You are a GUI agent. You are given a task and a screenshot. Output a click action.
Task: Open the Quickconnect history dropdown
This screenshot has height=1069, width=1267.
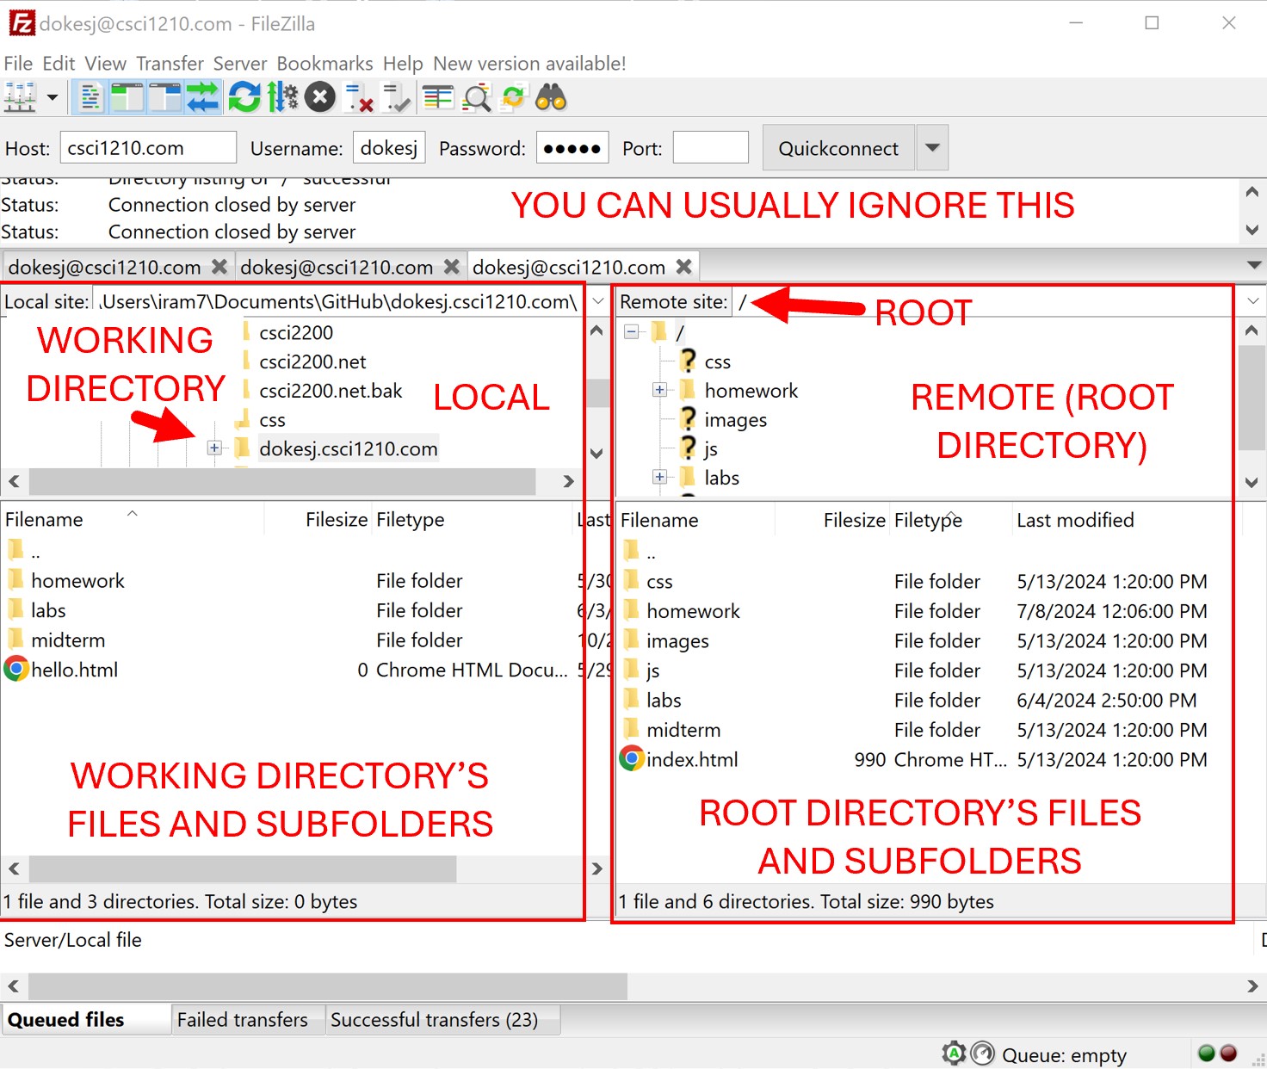coord(932,148)
